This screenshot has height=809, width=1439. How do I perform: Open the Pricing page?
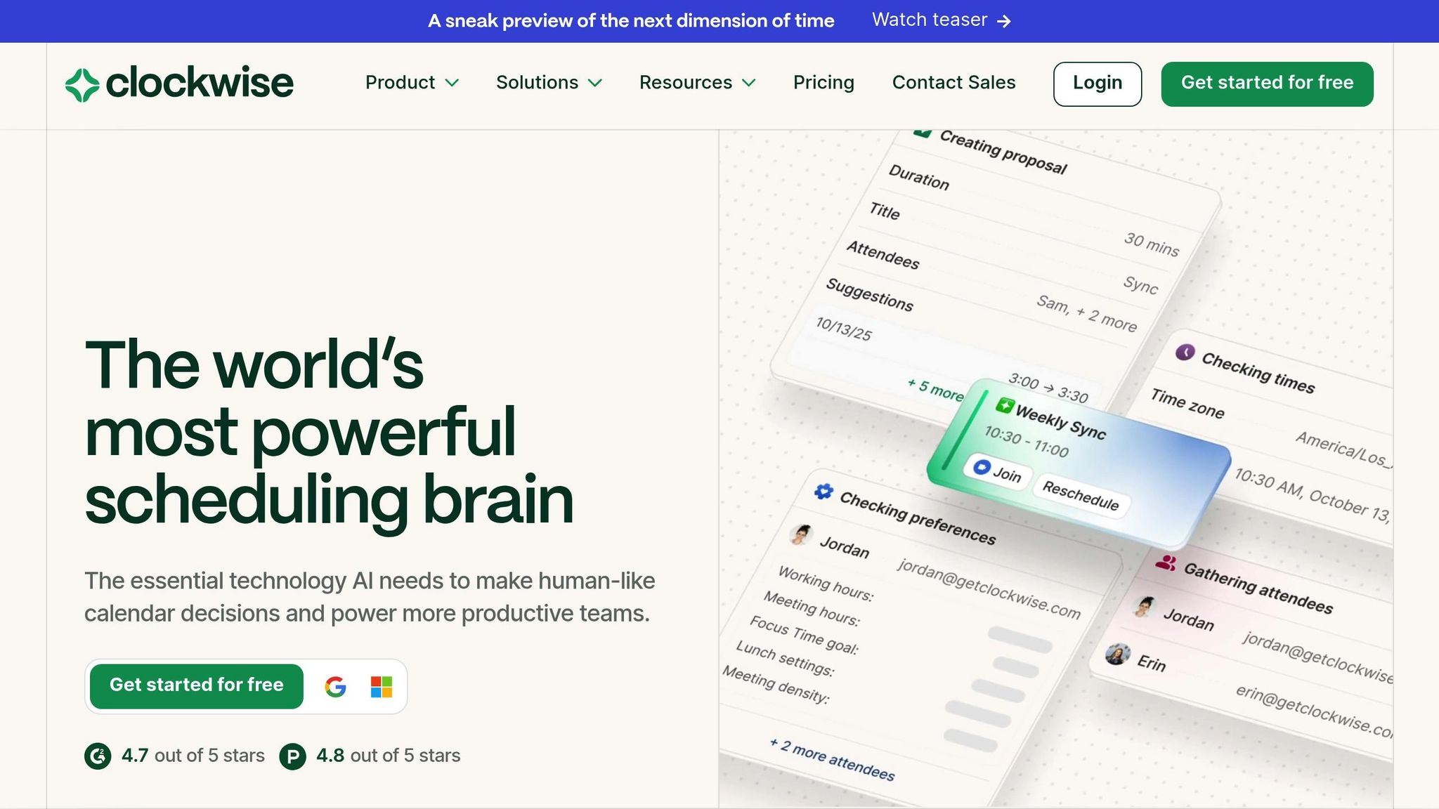click(x=823, y=83)
